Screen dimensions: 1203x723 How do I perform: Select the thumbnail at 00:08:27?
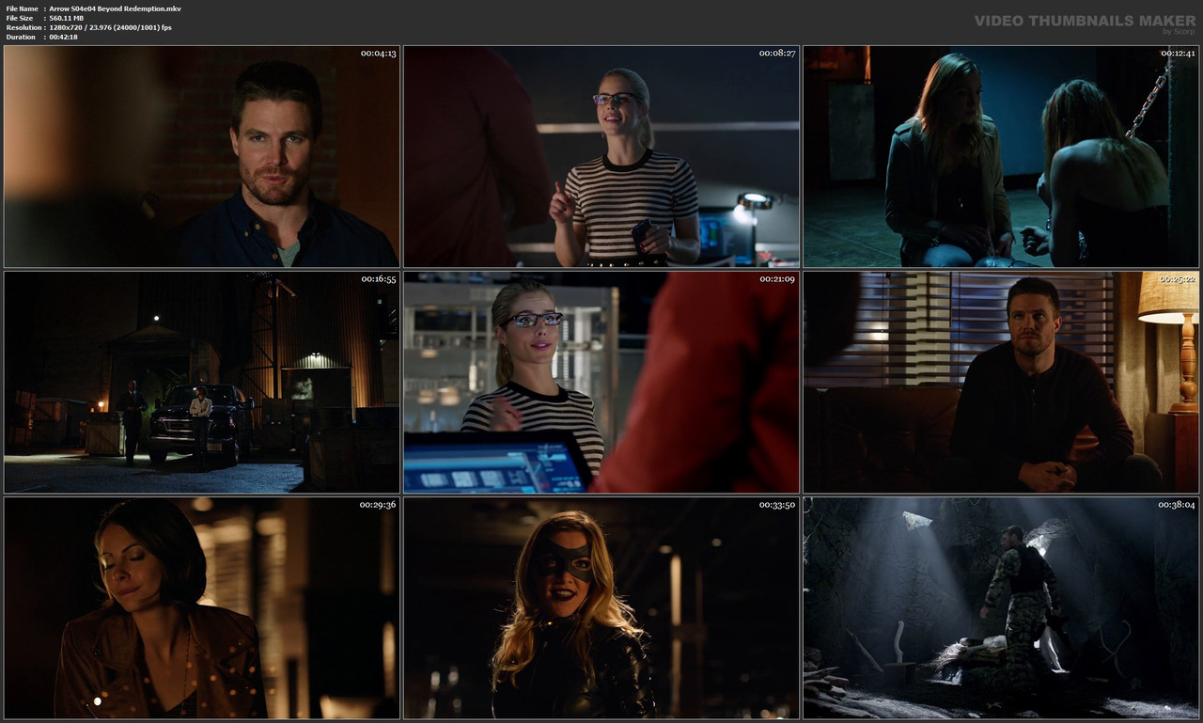(x=601, y=156)
